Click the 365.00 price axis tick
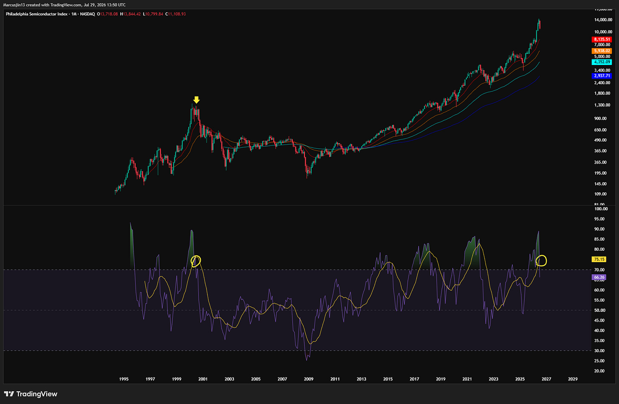Image resolution: width=619 pixels, height=404 pixels. 600,151
